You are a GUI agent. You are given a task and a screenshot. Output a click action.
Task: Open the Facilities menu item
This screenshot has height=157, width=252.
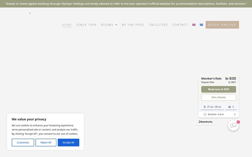point(158,25)
